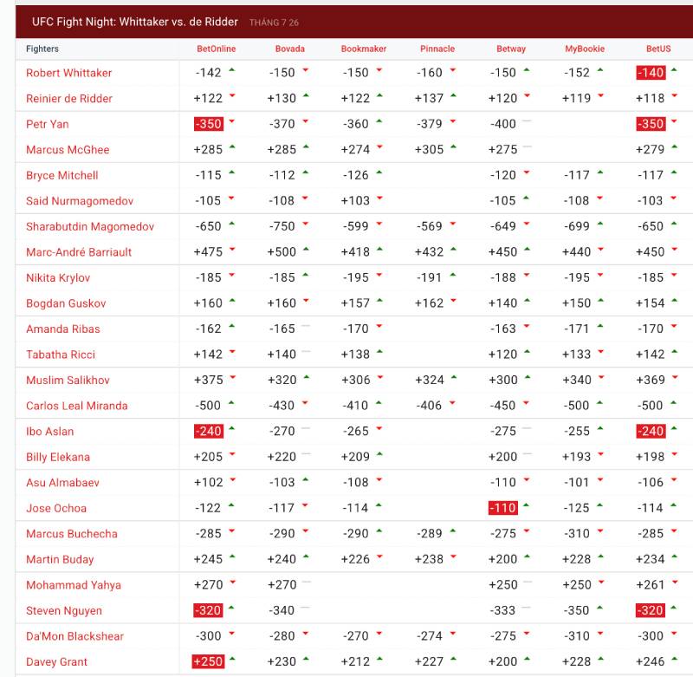Select the up arrow beside Davey Grant's BetUS odds
693x677 pixels.
[673, 661]
